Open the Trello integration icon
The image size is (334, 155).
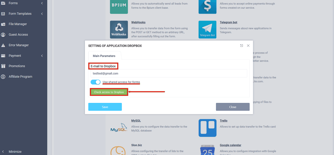pyautogui.click(x=207, y=128)
